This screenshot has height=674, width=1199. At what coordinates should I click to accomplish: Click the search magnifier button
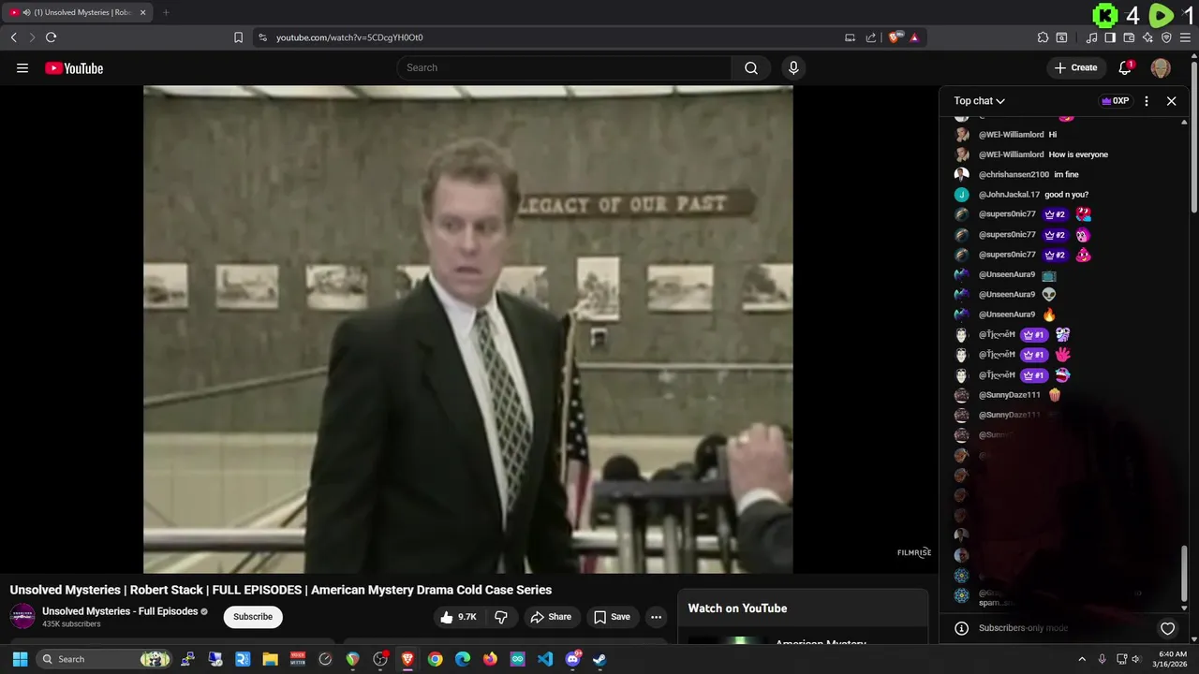751,67
